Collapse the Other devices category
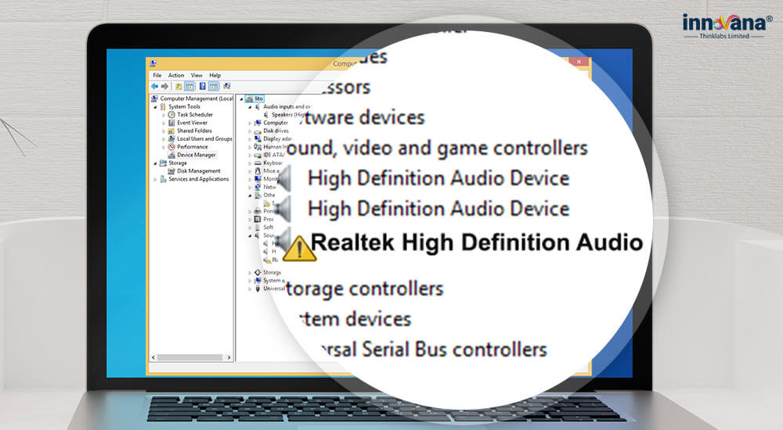 click(x=251, y=195)
